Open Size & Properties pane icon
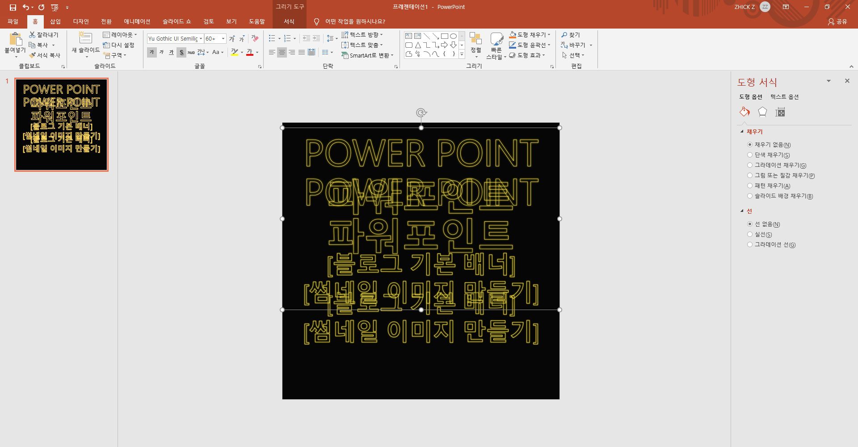This screenshot has width=858, height=447. 780,112
